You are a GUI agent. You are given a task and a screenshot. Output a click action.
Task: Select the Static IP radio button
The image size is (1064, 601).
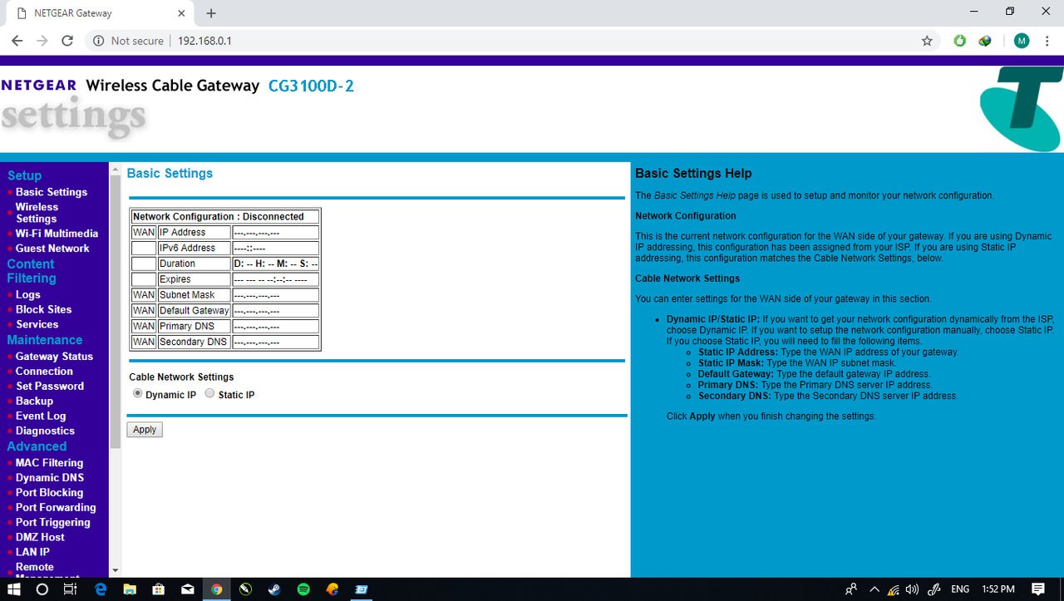[209, 394]
